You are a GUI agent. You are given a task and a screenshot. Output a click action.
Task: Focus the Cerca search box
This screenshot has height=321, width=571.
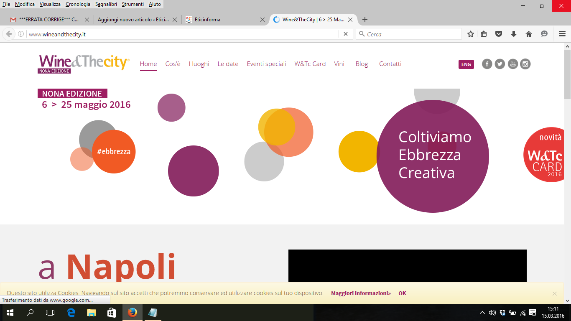pyautogui.click(x=409, y=34)
